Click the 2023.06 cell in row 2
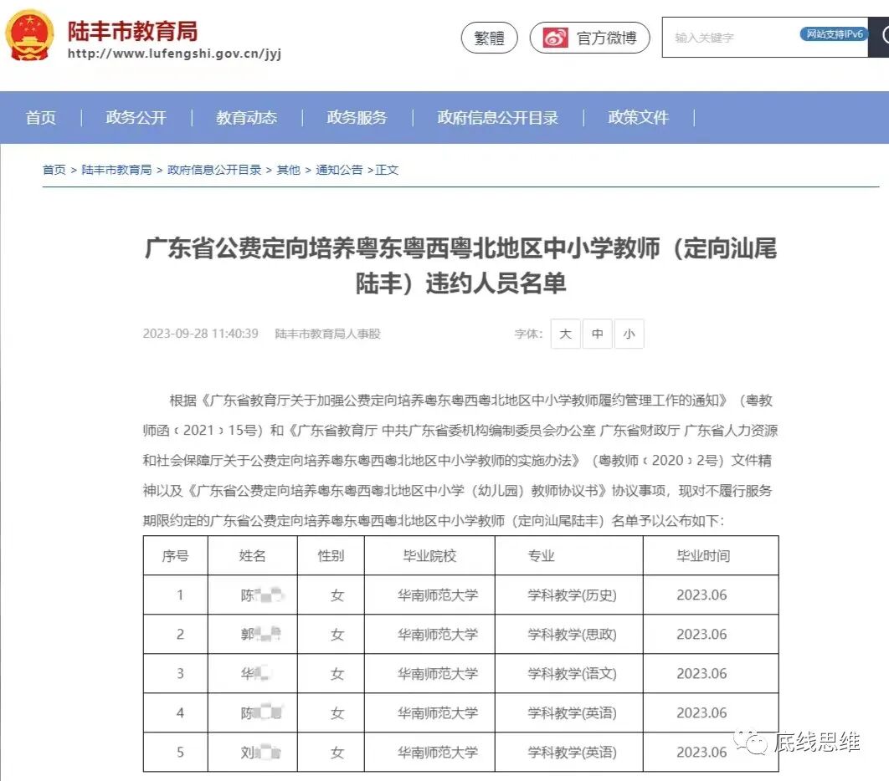889x781 pixels. (x=711, y=635)
